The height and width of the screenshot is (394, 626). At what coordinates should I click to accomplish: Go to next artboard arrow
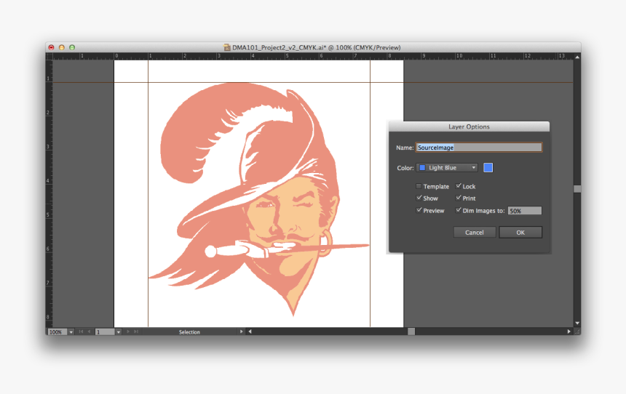[128, 331]
